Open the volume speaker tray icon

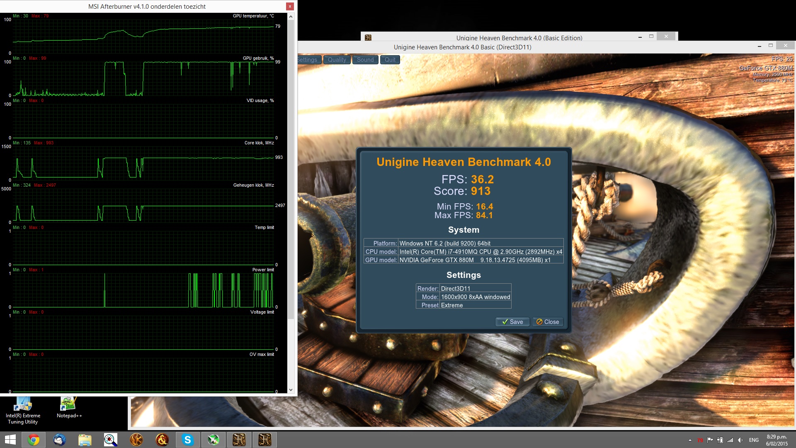click(x=740, y=440)
